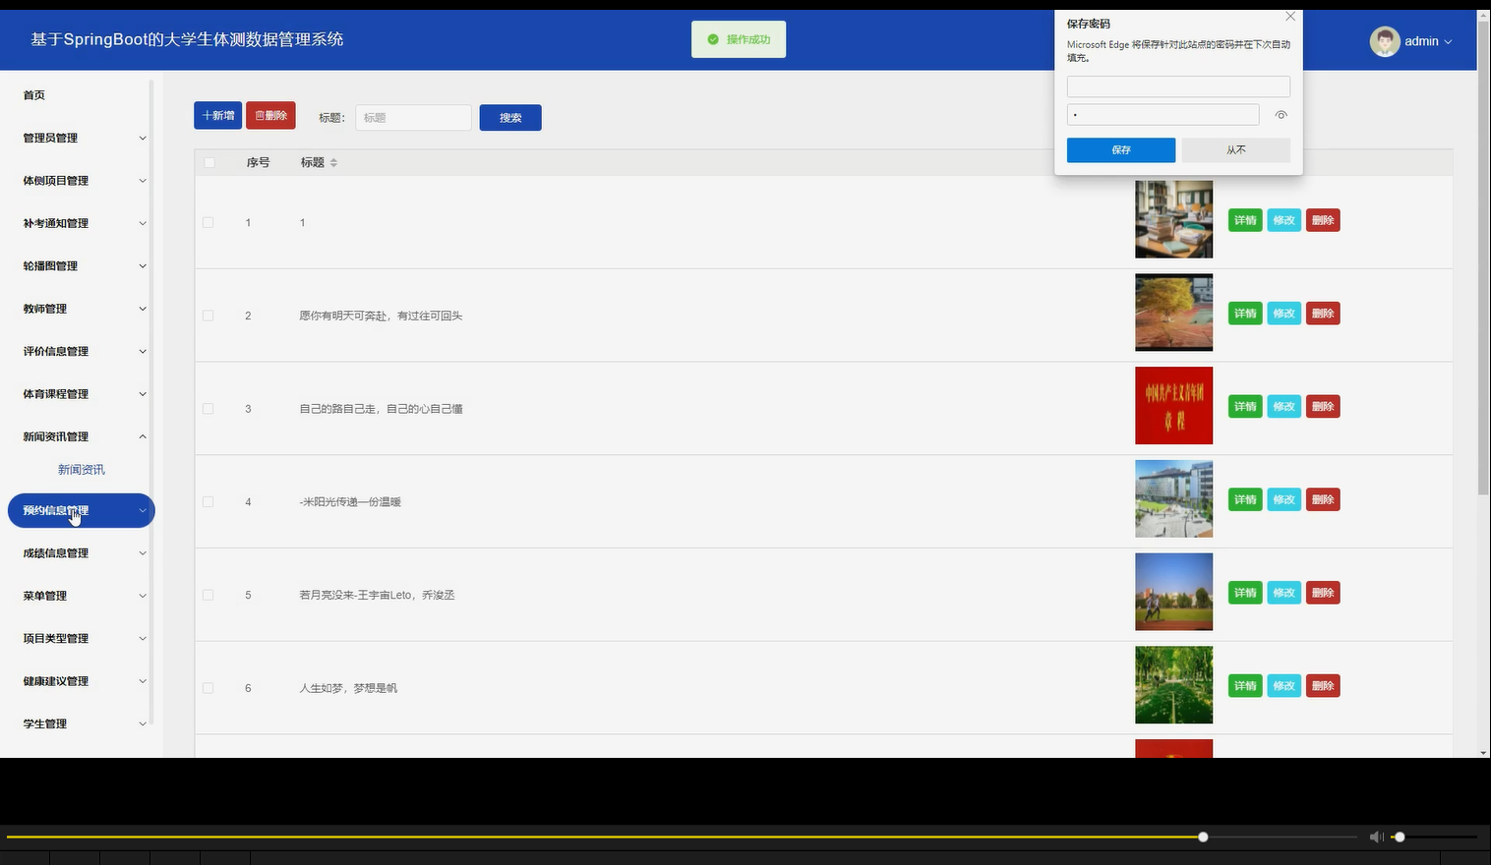Image resolution: width=1491 pixels, height=865 pixels.
Task: Click the video progress bar slider
Action: pos(1203,836)
